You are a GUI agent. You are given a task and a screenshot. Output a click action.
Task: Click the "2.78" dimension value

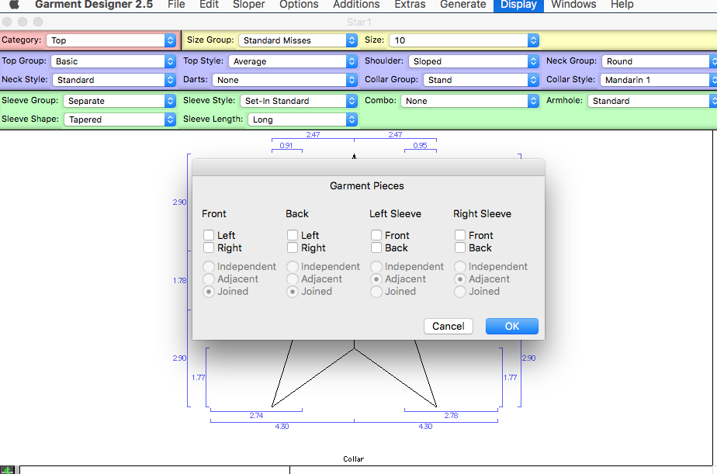(451, 416)
